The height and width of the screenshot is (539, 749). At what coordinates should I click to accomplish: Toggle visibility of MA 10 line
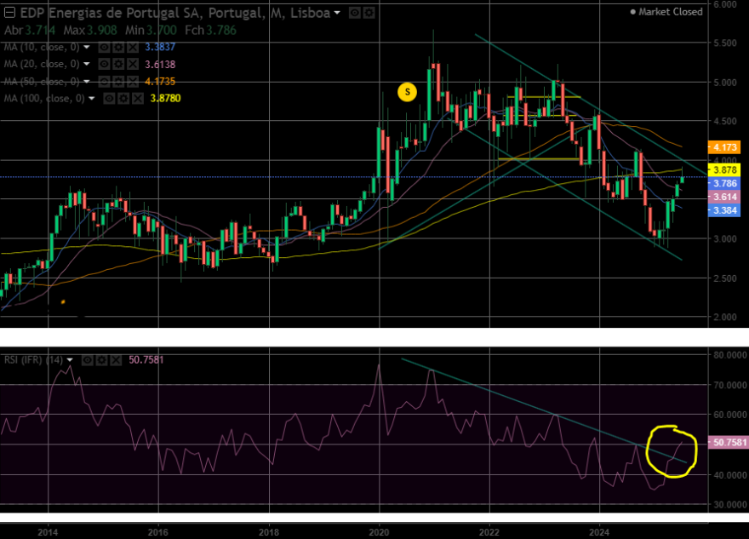(x=104, y=48)
